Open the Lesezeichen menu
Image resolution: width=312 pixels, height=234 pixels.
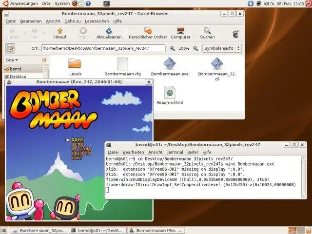click(97, 21)
